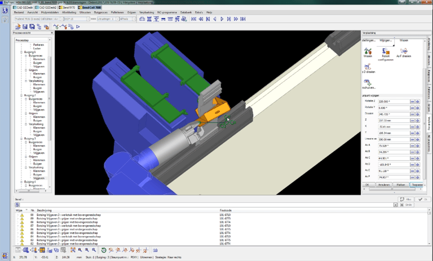This screenshot has height=261, width=433.
Task: Open the Buigproces menu
Action: [x=100, y=12]
